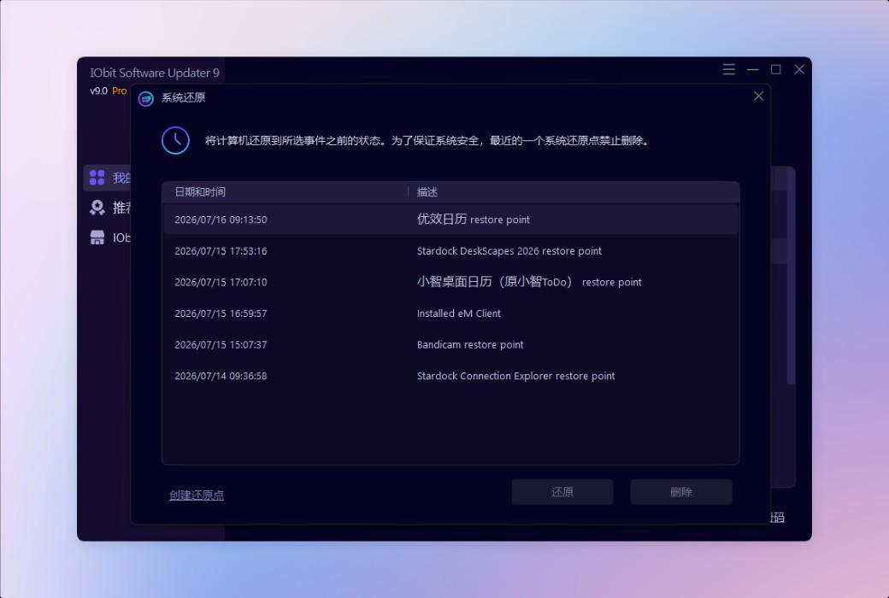Viewport: 889px width, 598px height.
Task: Click the Pro label under the app title
Action: (x=119, y=91)
